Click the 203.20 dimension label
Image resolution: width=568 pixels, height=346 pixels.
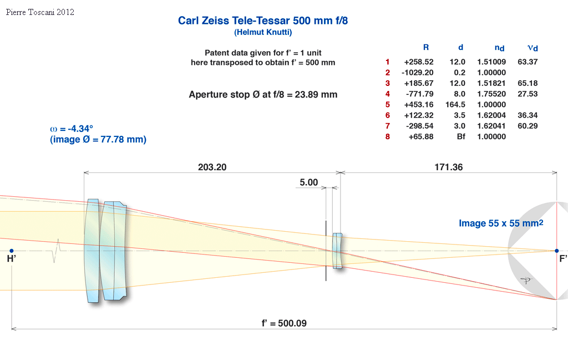click(212, 166)
